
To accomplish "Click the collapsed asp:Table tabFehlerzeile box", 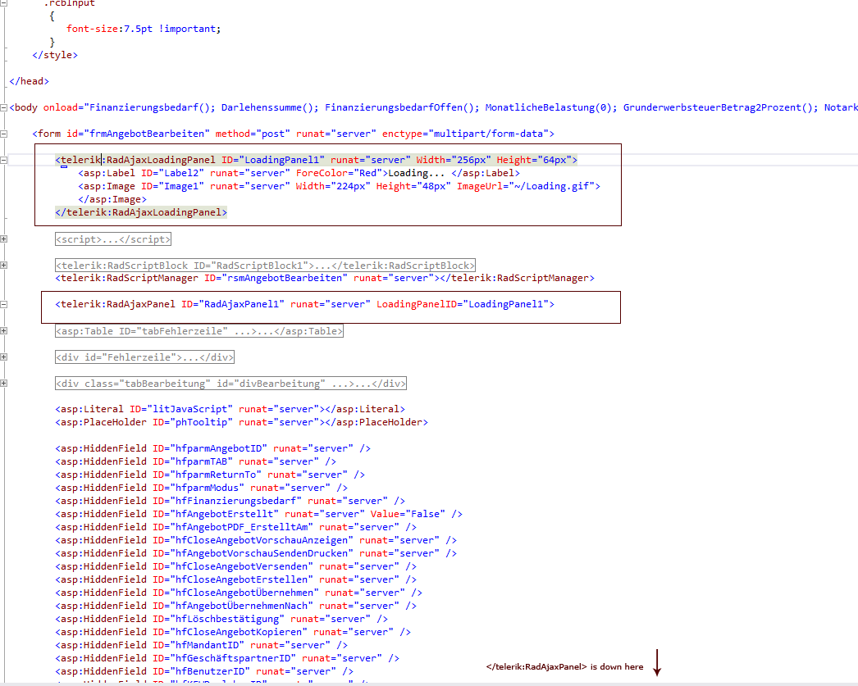I will (199, 330).
